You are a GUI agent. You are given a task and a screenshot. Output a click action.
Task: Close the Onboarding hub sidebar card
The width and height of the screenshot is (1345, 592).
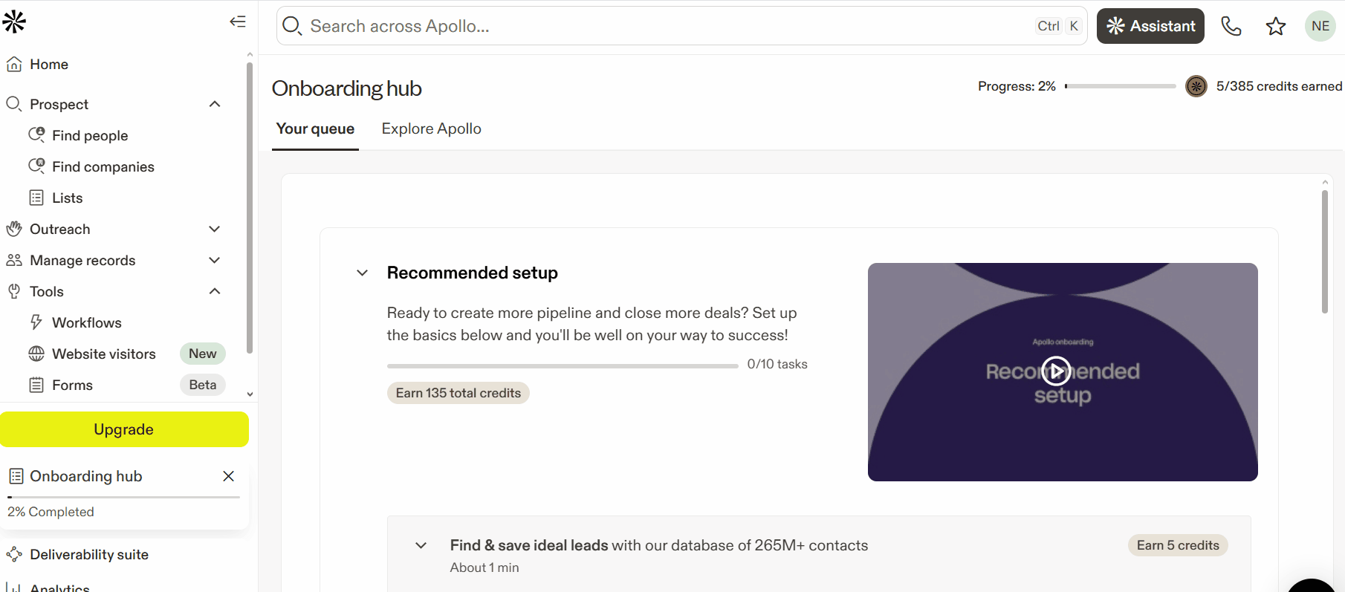point(228,476)
